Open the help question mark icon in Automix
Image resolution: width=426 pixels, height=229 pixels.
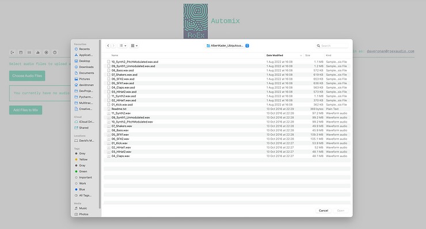coord(55,52)
